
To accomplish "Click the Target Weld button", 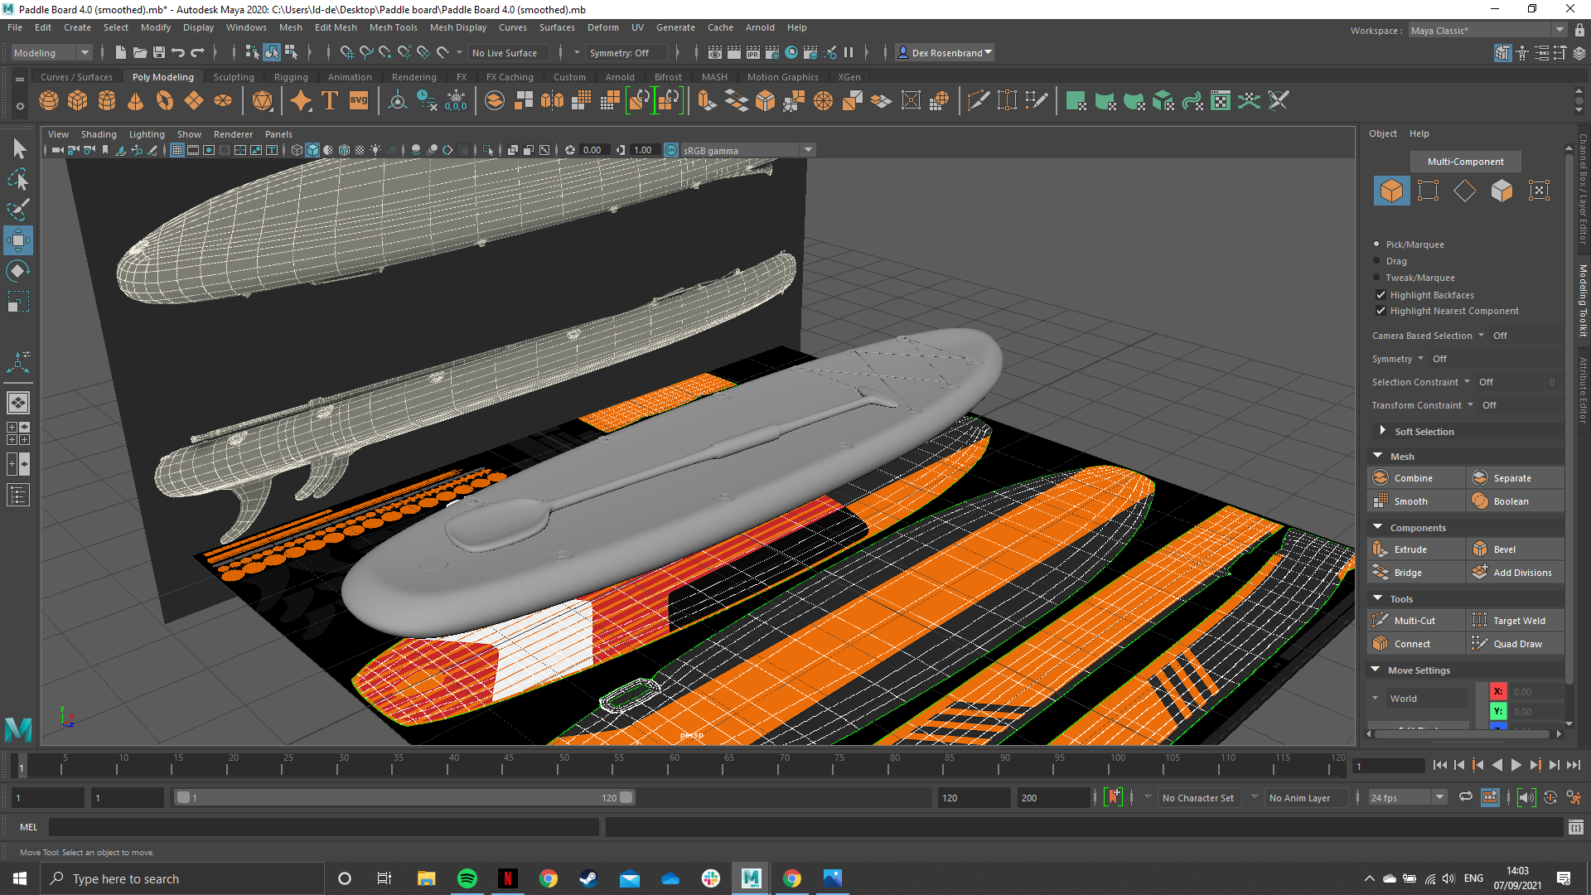I will point(1518,620).
